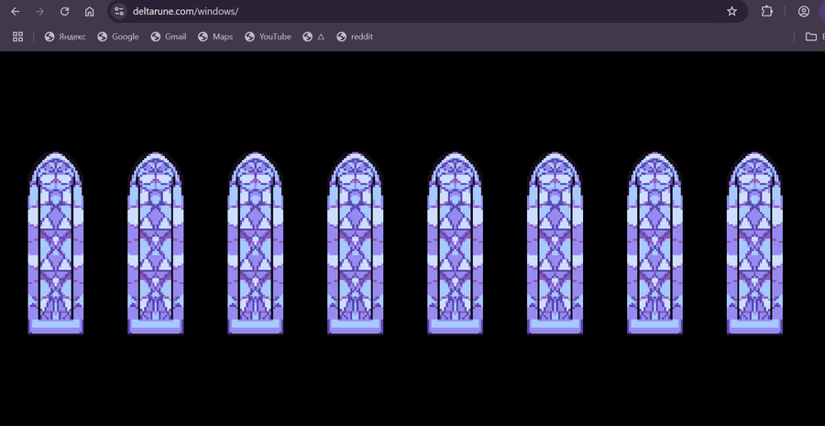This screenshot has width=825, height=426.
Task: Open the Яндекс bookmark
Action: coord(65,37)
